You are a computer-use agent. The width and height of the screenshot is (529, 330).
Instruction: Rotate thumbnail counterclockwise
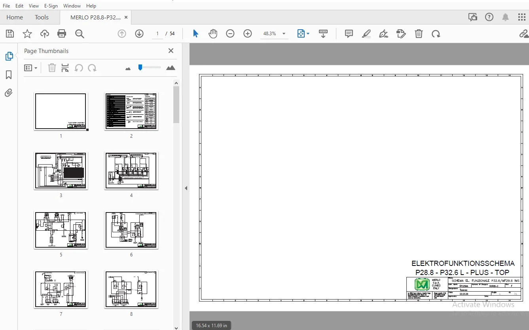click(x=79, y=68)
